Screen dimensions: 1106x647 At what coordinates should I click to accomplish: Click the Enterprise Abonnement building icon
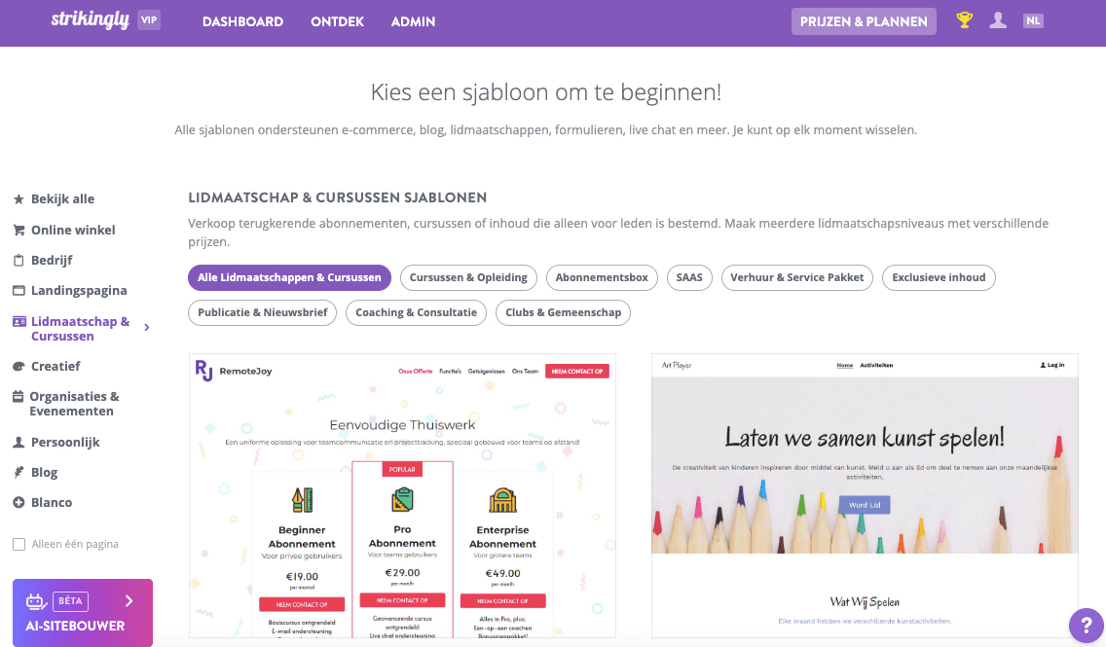click(502, 500)
